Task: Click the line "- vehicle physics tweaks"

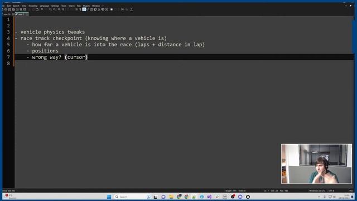Action: click(50, 32)
